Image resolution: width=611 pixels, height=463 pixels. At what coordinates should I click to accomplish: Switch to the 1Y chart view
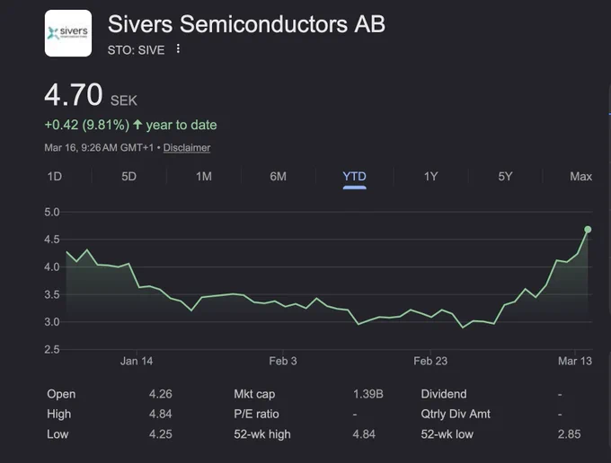[431, 177]
